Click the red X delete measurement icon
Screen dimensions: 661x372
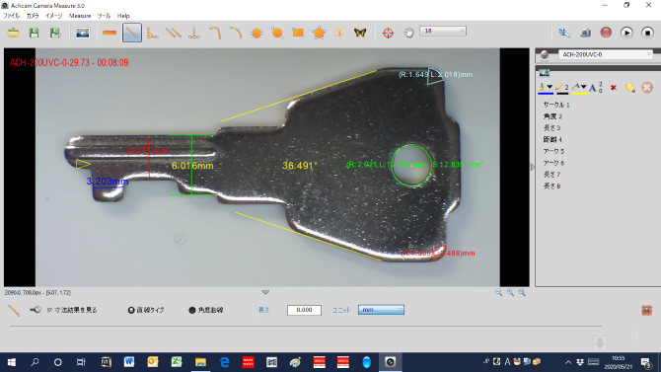(614, 87)
